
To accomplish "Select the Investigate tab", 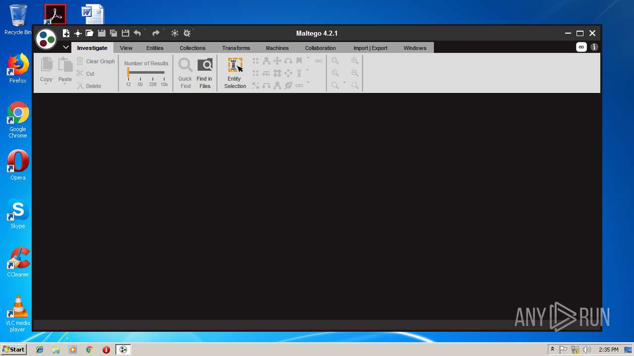I will (92, 48).
